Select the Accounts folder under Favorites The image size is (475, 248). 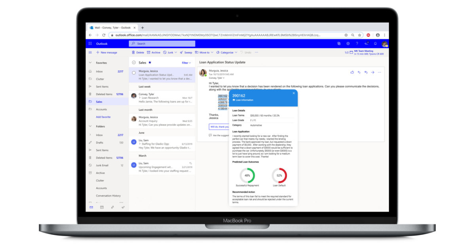[101, 110]
